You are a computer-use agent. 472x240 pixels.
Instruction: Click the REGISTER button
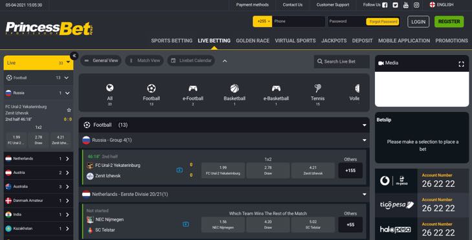(449, 22)
